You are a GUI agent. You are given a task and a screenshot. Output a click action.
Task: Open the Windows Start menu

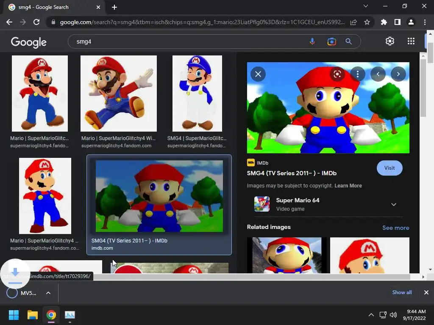pos(14,315)
